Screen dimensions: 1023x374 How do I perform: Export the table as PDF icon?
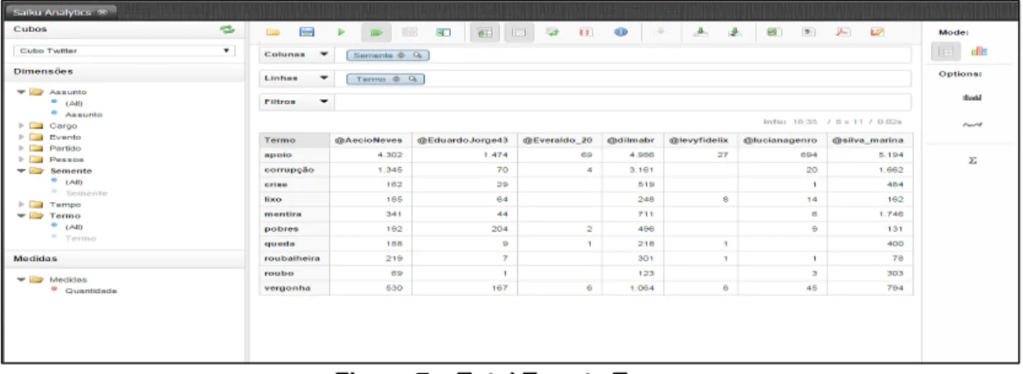coord(842,32)
